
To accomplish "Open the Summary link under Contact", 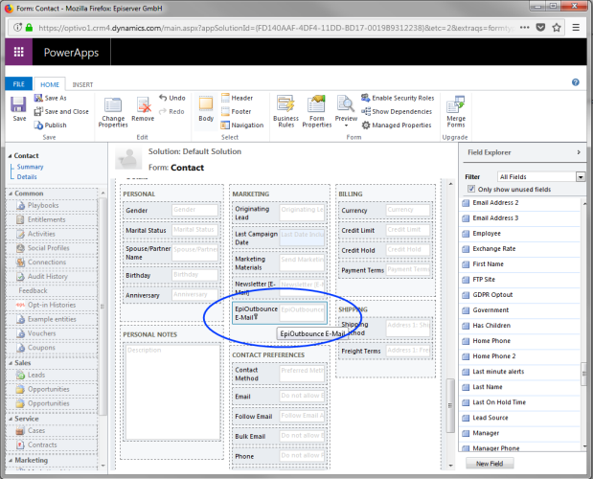I will pyautogui.click(x=30, y=167).
